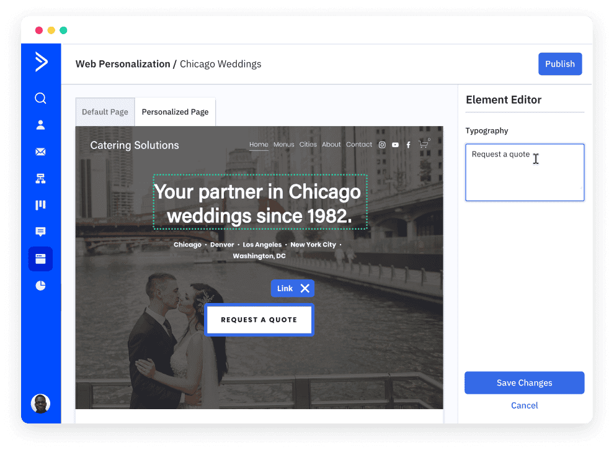Screen dimensions: 614x457
Task: Switch to the Default Page tab
Action: tap(105, 112)
